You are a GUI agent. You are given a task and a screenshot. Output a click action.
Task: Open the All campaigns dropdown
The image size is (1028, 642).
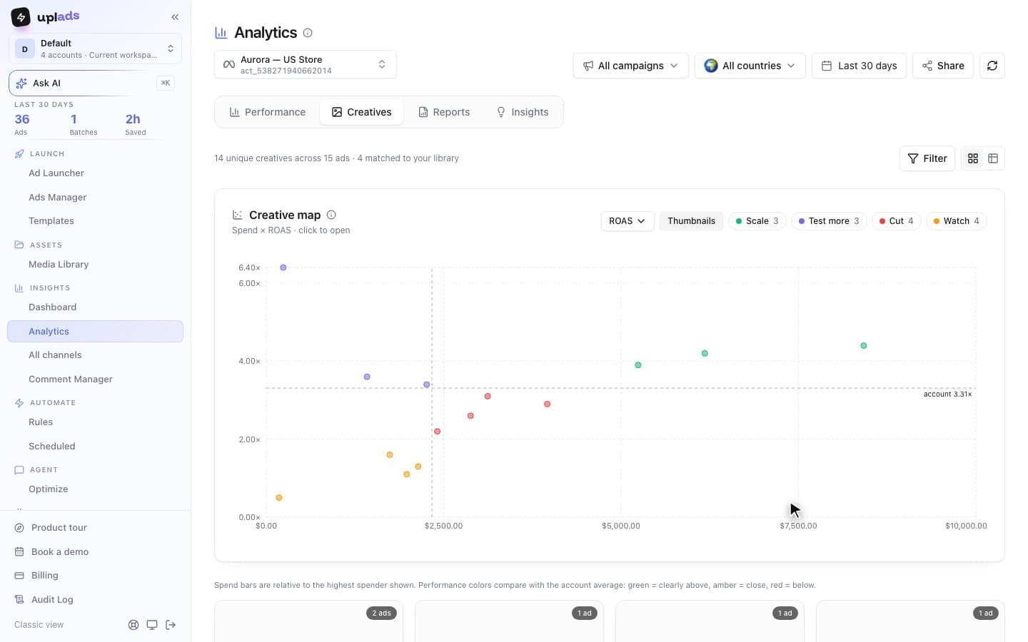pos(631,66)
